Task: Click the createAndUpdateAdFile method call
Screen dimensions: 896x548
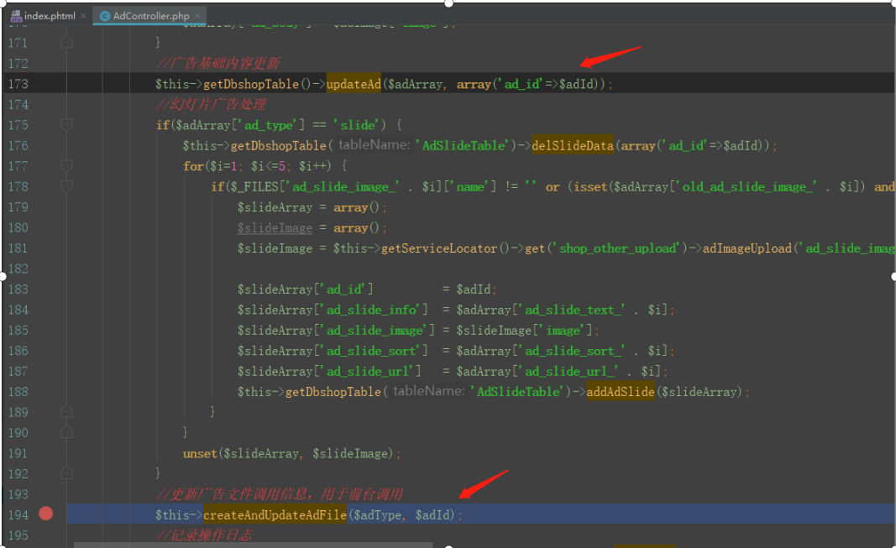Action: (275, 515)
